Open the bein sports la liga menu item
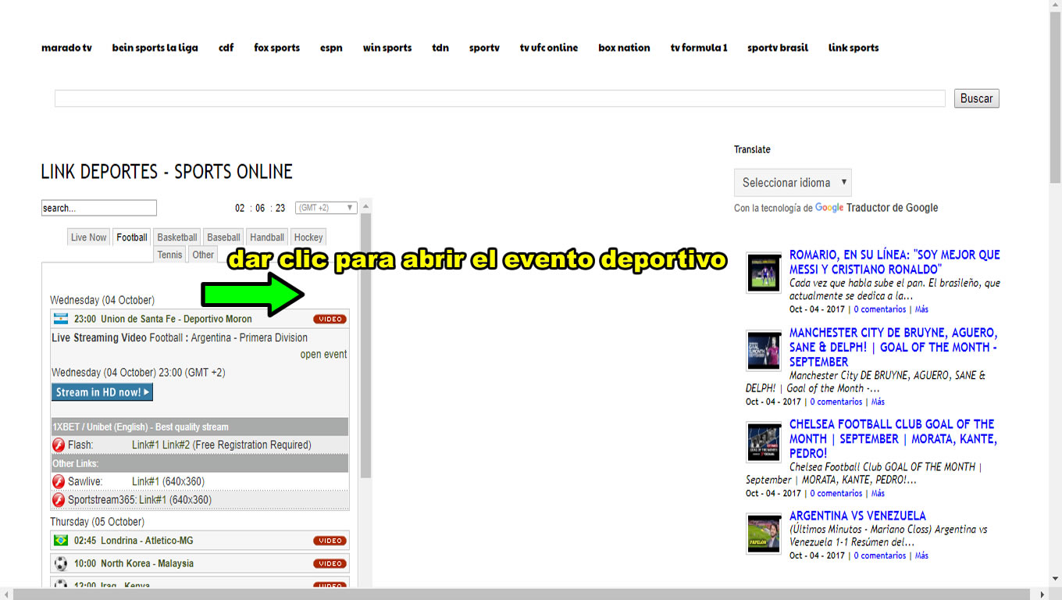The image size is (1062, 600). [155, 48]
